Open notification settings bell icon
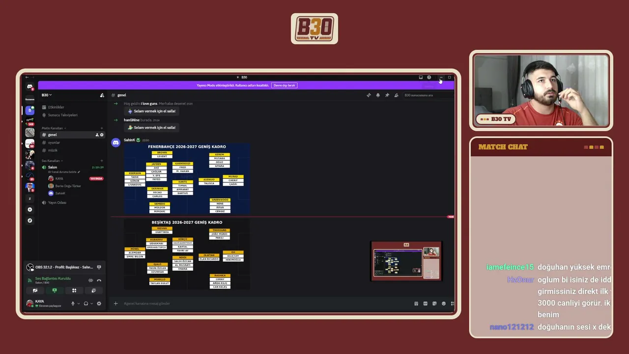629x354 pixels. click(378, 95)
